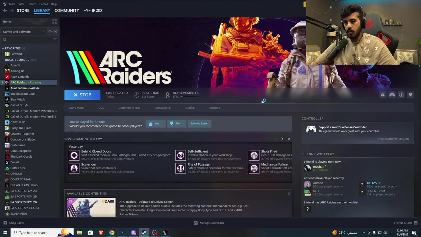This screenshot has width=421, height=237.
Task: Go forward using the right arrow
Action: (x=12, y=11)
